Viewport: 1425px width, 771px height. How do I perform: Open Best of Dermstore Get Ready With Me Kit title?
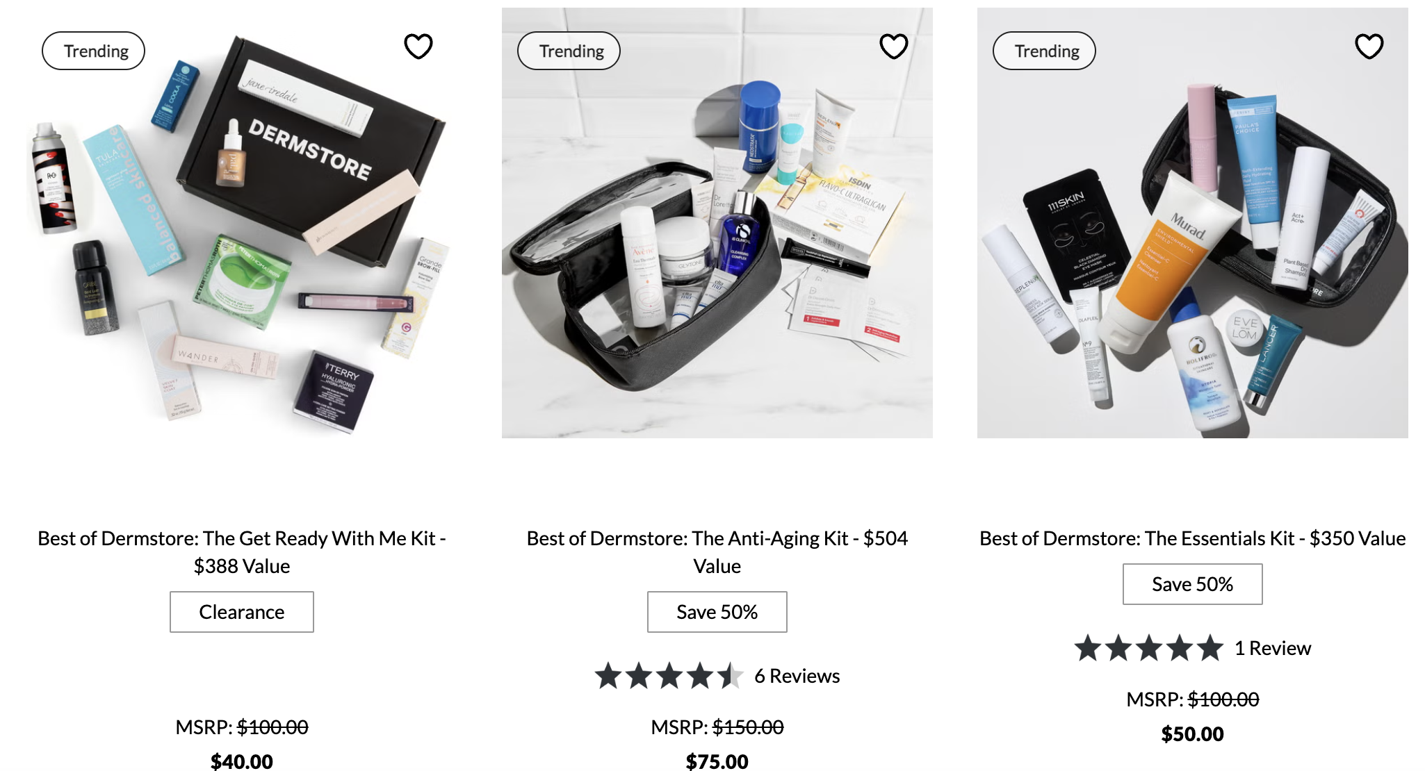click(x=242, y=552)
